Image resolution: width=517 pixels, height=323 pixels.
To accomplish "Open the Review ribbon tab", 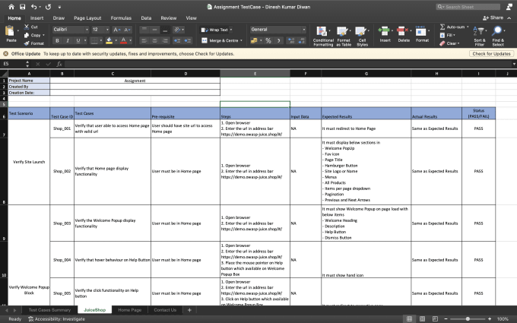I will (169, 18).
